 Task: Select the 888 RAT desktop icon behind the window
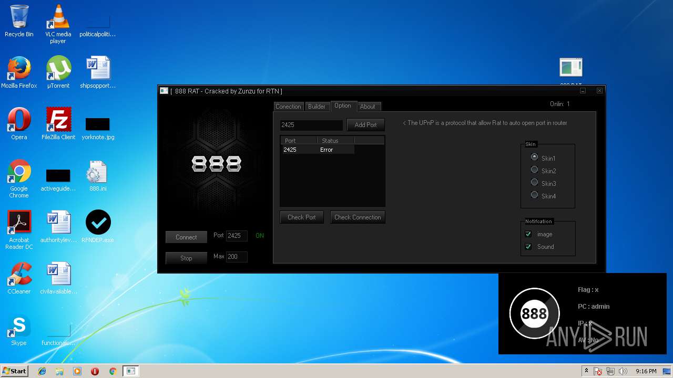pos(571,70)
